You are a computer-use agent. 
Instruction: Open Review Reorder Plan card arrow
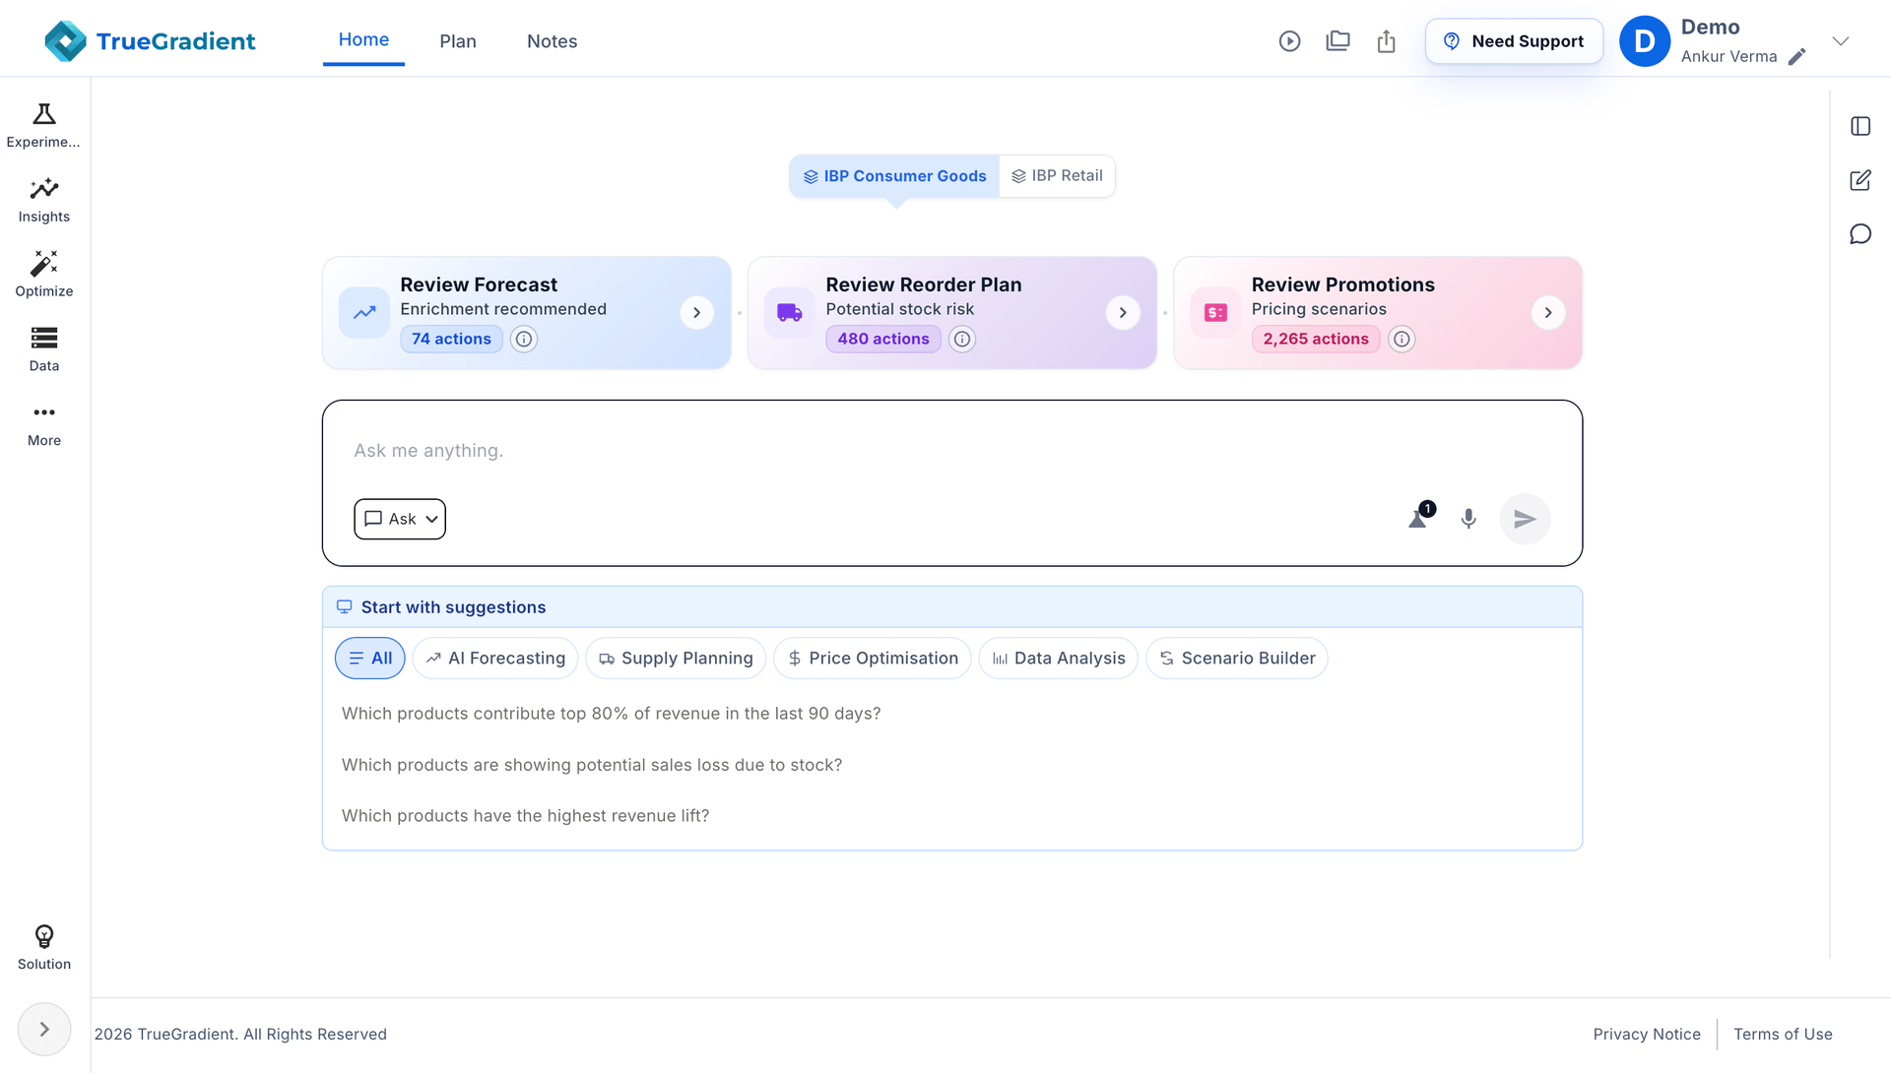tap(1123, 313)
